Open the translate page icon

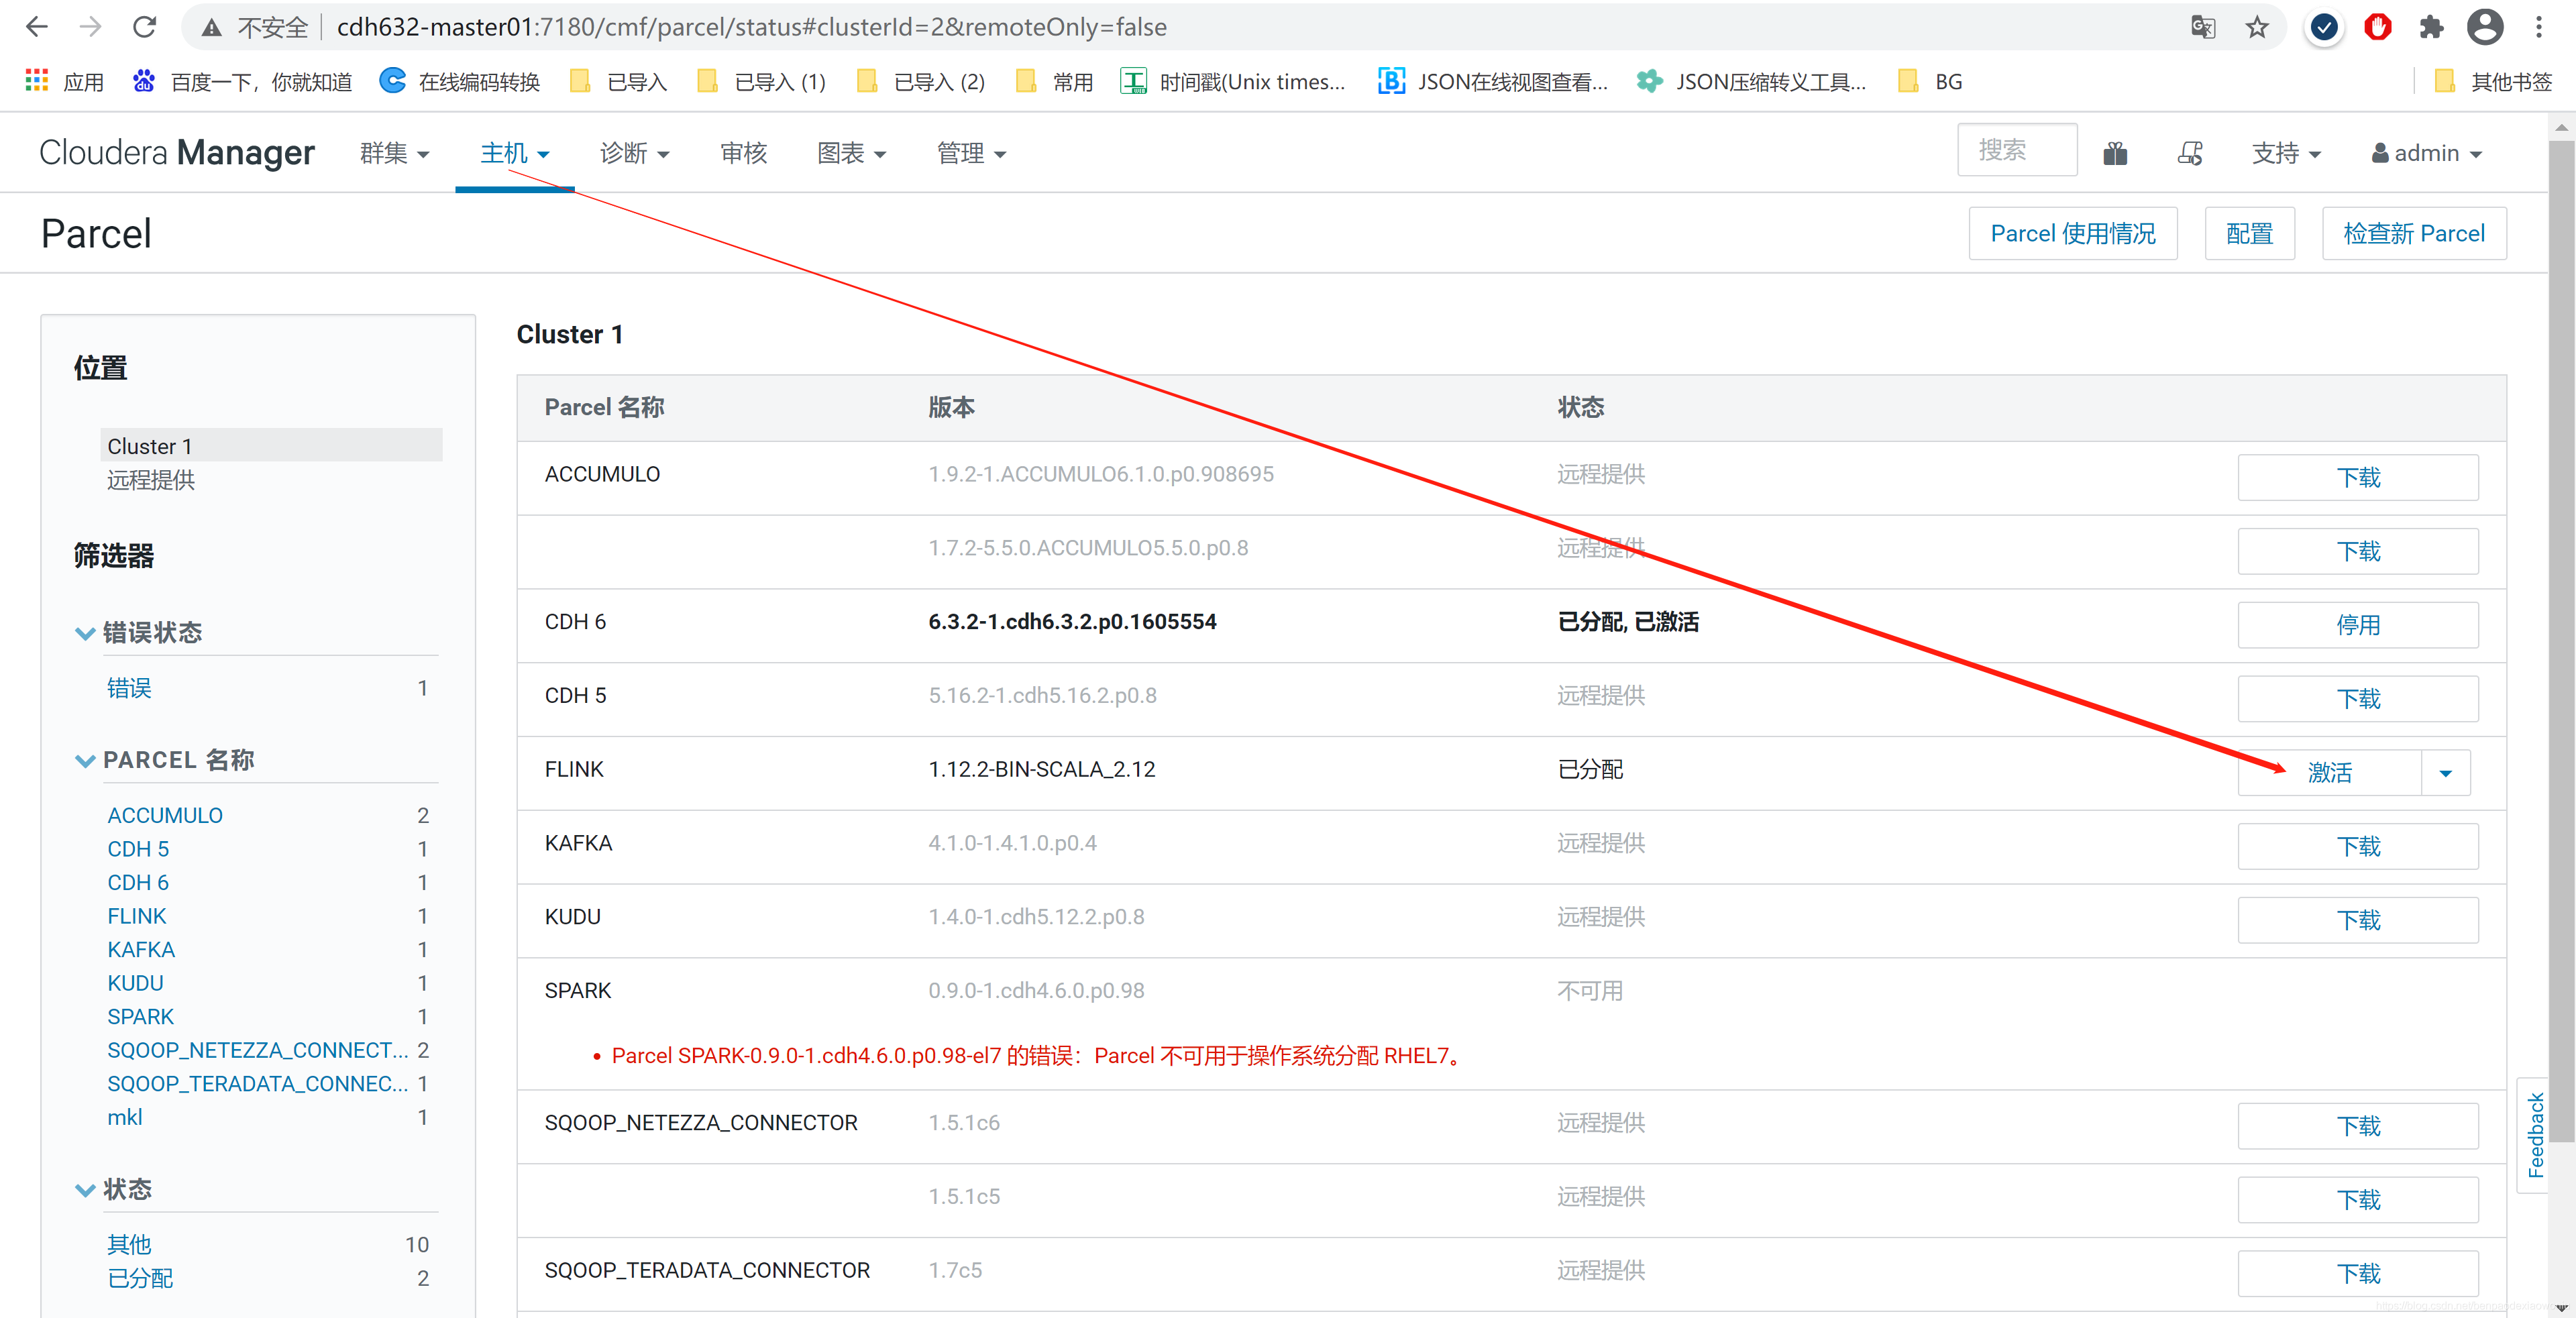(x=2202, y=27)
